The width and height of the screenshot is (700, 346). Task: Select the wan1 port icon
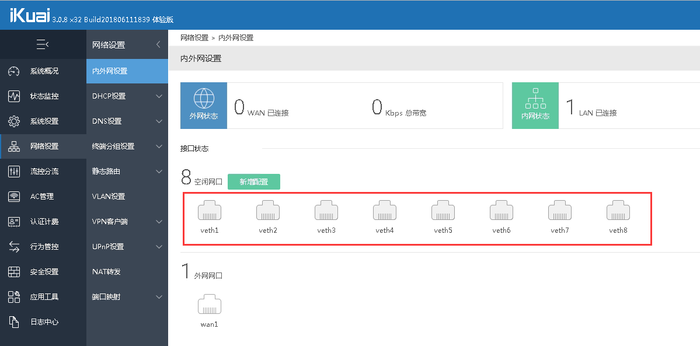(210, 305)
